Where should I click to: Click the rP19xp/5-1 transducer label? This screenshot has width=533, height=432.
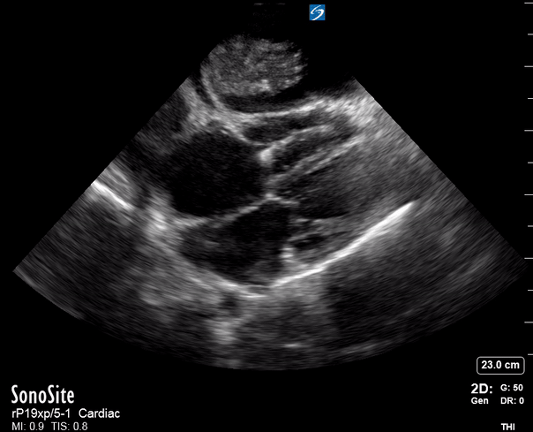(x=41, y=413)
